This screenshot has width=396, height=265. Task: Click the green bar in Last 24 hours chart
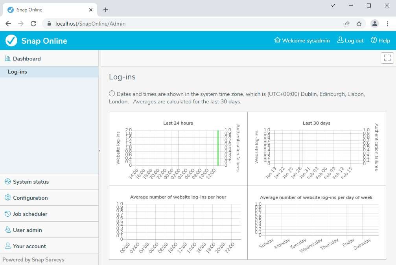[x=218, y=148]
